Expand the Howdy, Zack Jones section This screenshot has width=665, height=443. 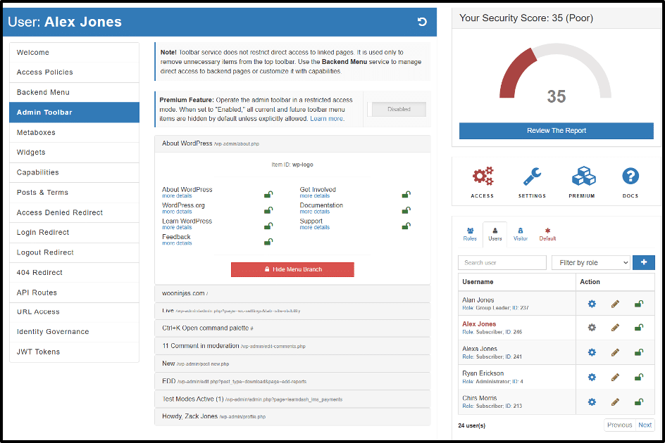(x=292, y=417)
